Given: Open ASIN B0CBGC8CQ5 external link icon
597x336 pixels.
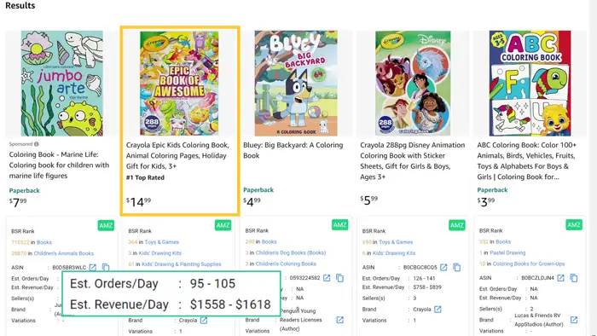Looking at the screenshot, I should 443,268.
